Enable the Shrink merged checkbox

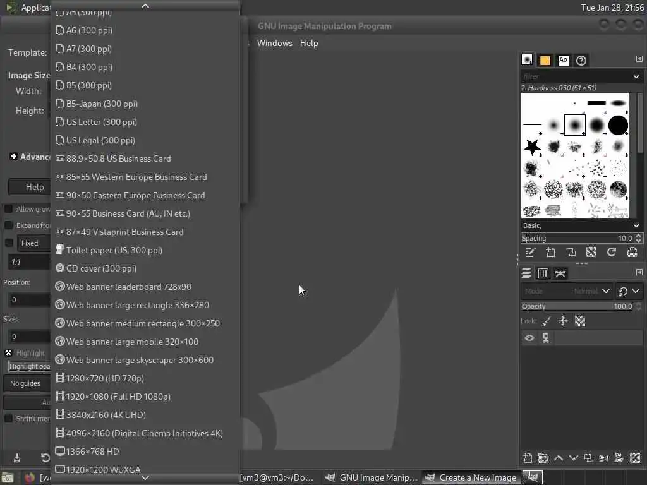[8, 418]
